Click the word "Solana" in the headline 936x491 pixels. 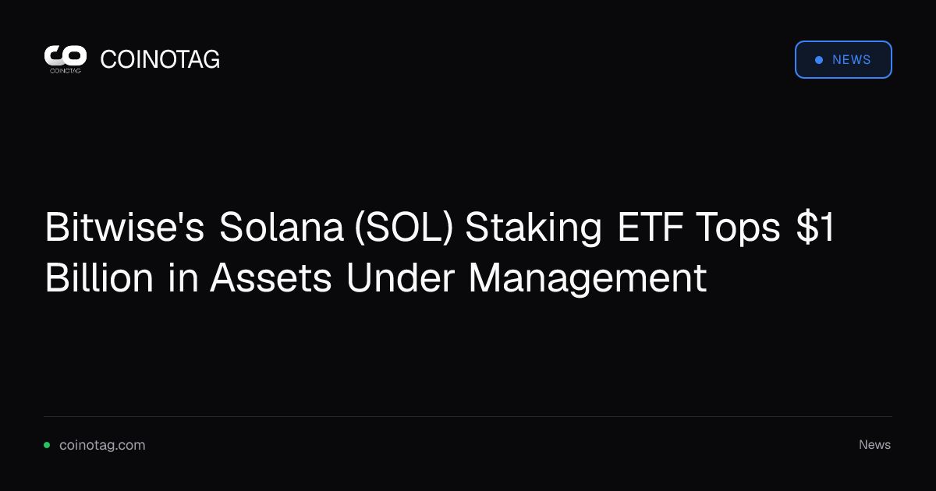point(282,228)
